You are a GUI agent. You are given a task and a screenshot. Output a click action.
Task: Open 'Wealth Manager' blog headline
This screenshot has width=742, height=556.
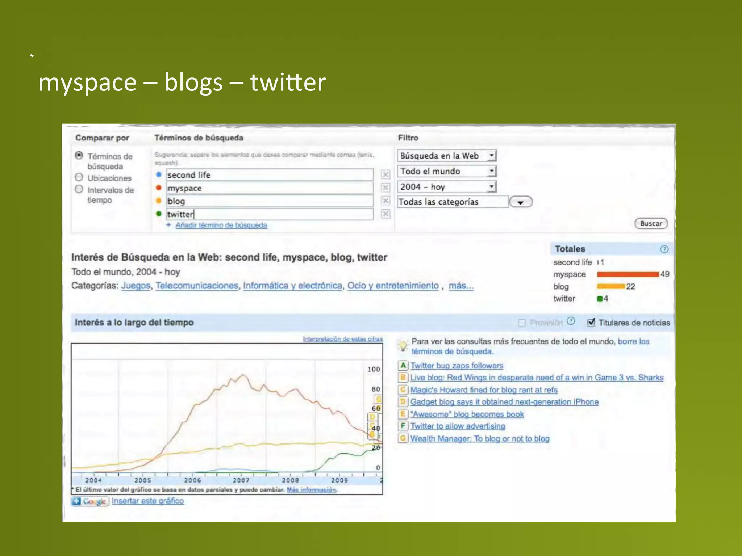pos(480,438)
